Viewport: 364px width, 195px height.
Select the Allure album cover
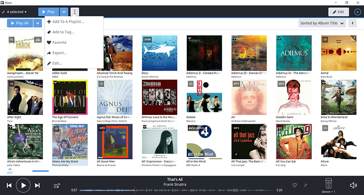coord(339,141)
